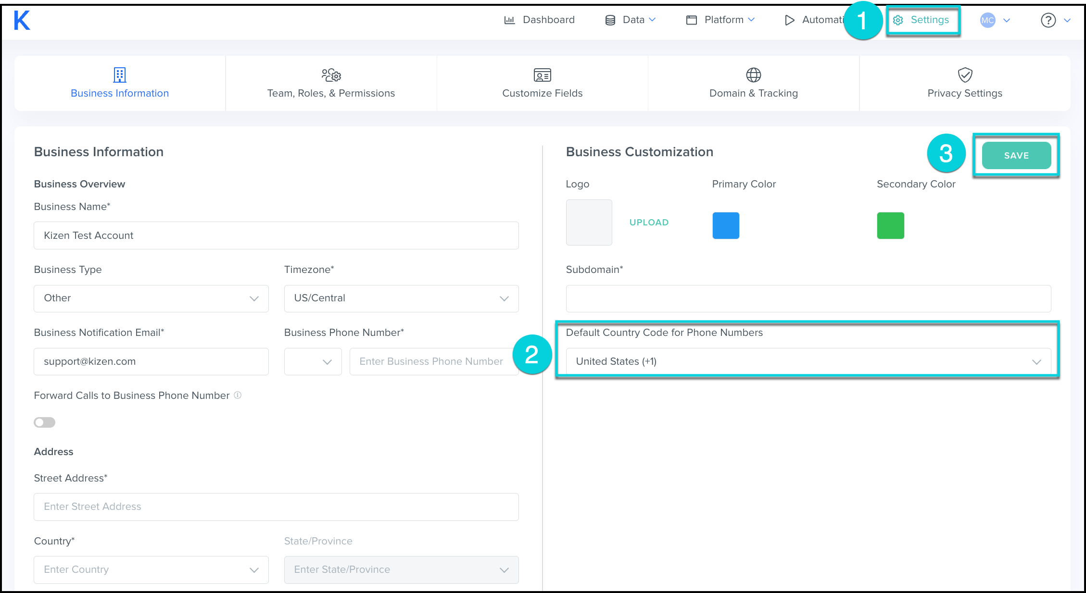The width and height of the screenshot is (1086, 593).
Task: Toggle Forward Calls to Business Phone Number
Action: click(x=45, y=422)
